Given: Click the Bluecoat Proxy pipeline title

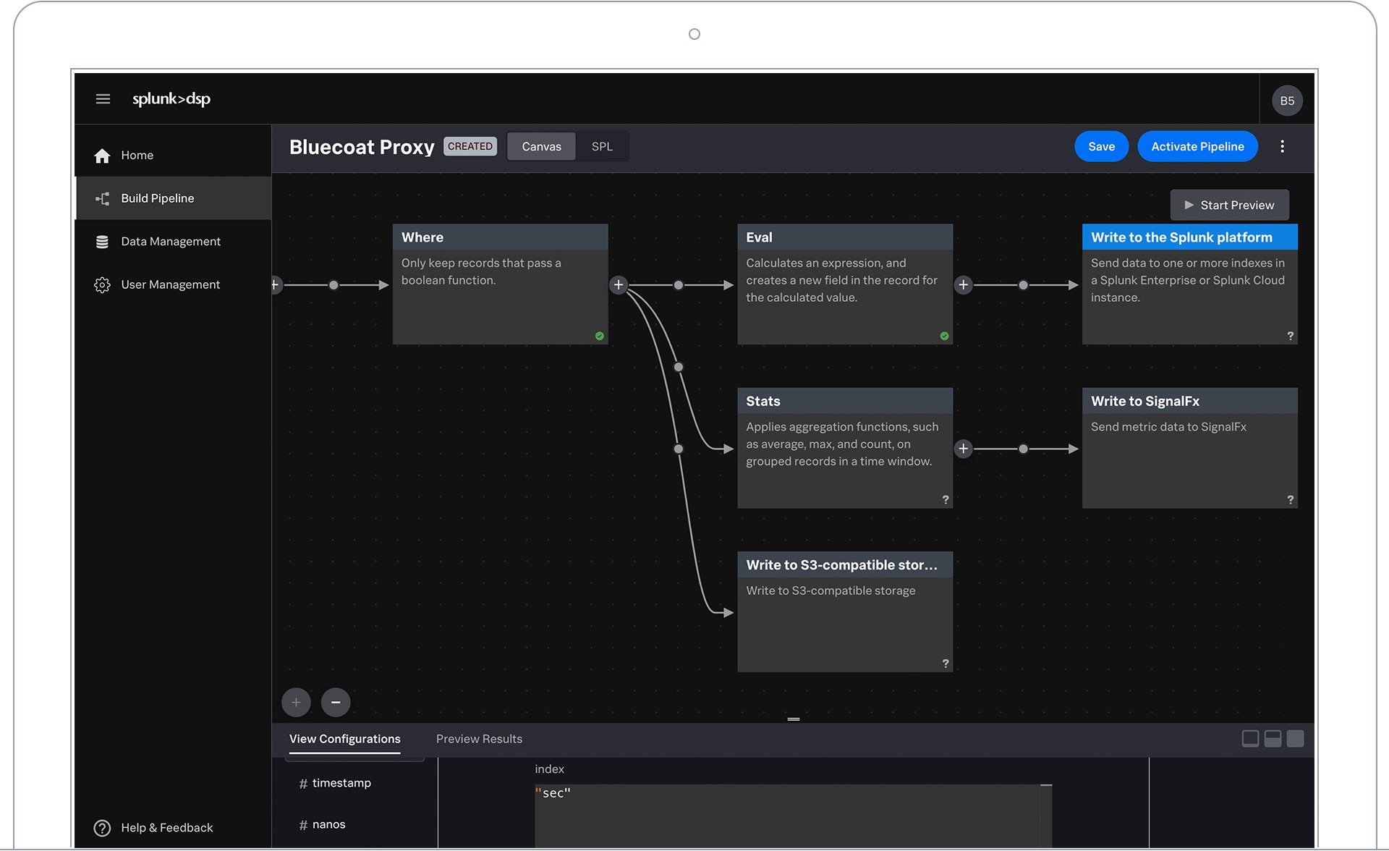Looking at the screenshot, I should (x=362, y=147).
